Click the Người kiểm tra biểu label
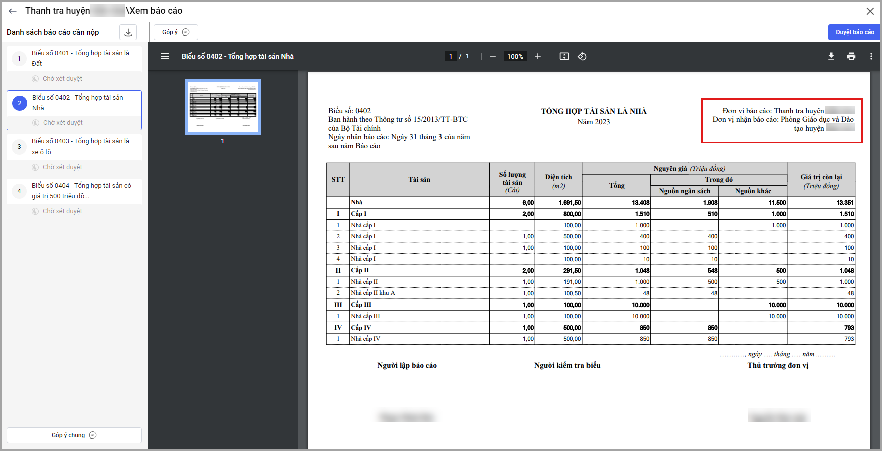 pos(567,366)
